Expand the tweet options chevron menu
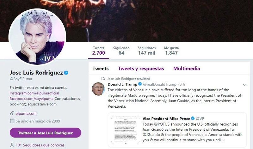Screen dimensions: 253x149 (x=244, y=85)
